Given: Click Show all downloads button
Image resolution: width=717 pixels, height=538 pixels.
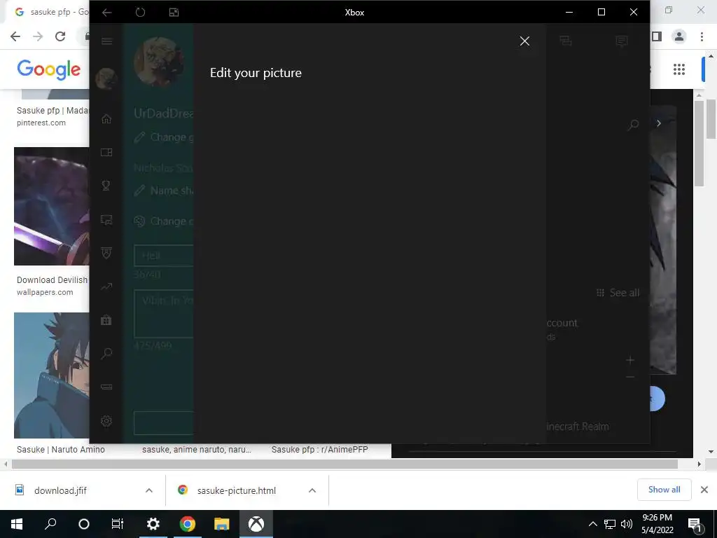Looking at the screenshot, I should 664,490.
